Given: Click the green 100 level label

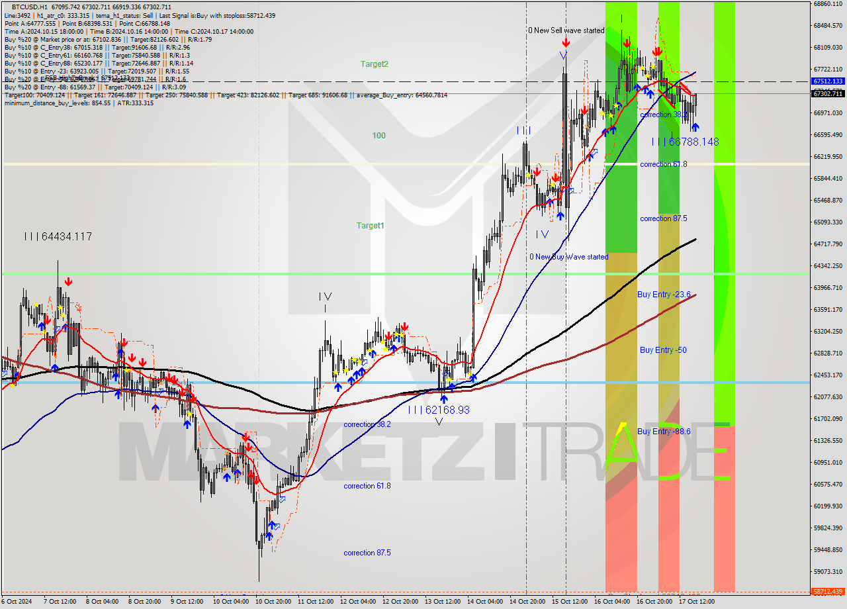Looking at the screenshot, I should 379,136.
